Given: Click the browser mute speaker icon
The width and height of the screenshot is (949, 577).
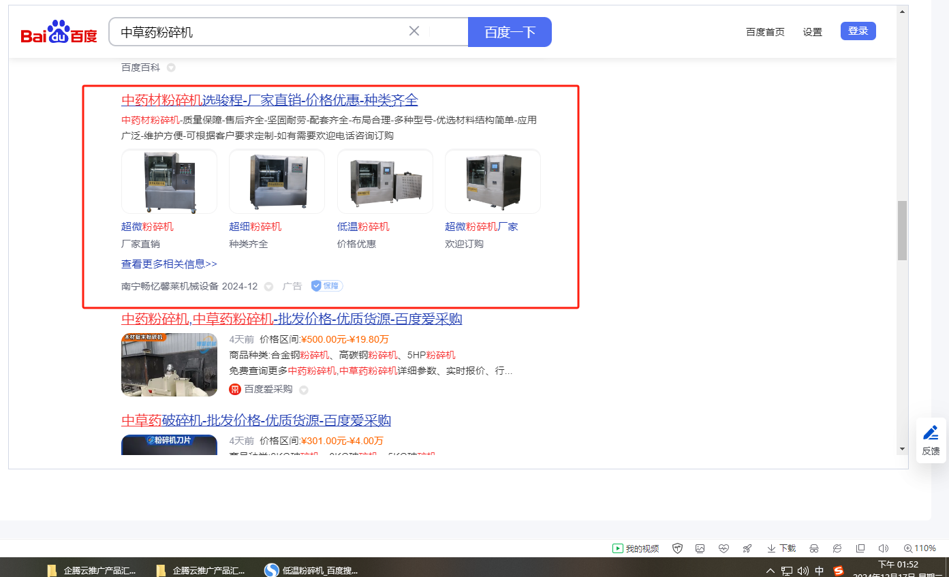Looking at the screenshot, I should [884, 548].
